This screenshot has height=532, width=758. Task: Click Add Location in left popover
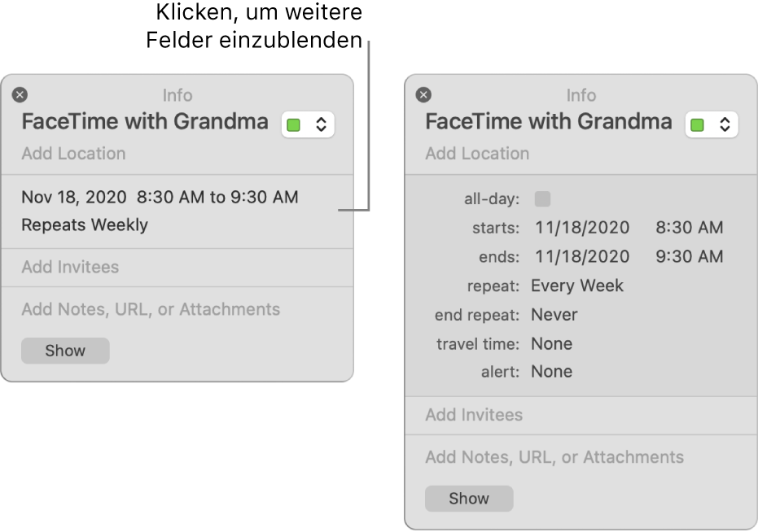73,154
